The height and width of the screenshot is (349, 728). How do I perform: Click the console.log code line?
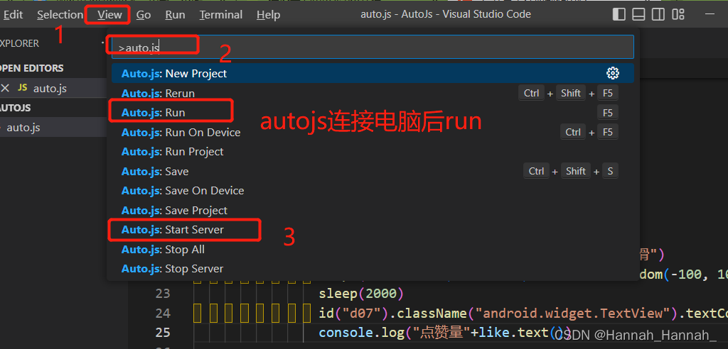(445, 333)
